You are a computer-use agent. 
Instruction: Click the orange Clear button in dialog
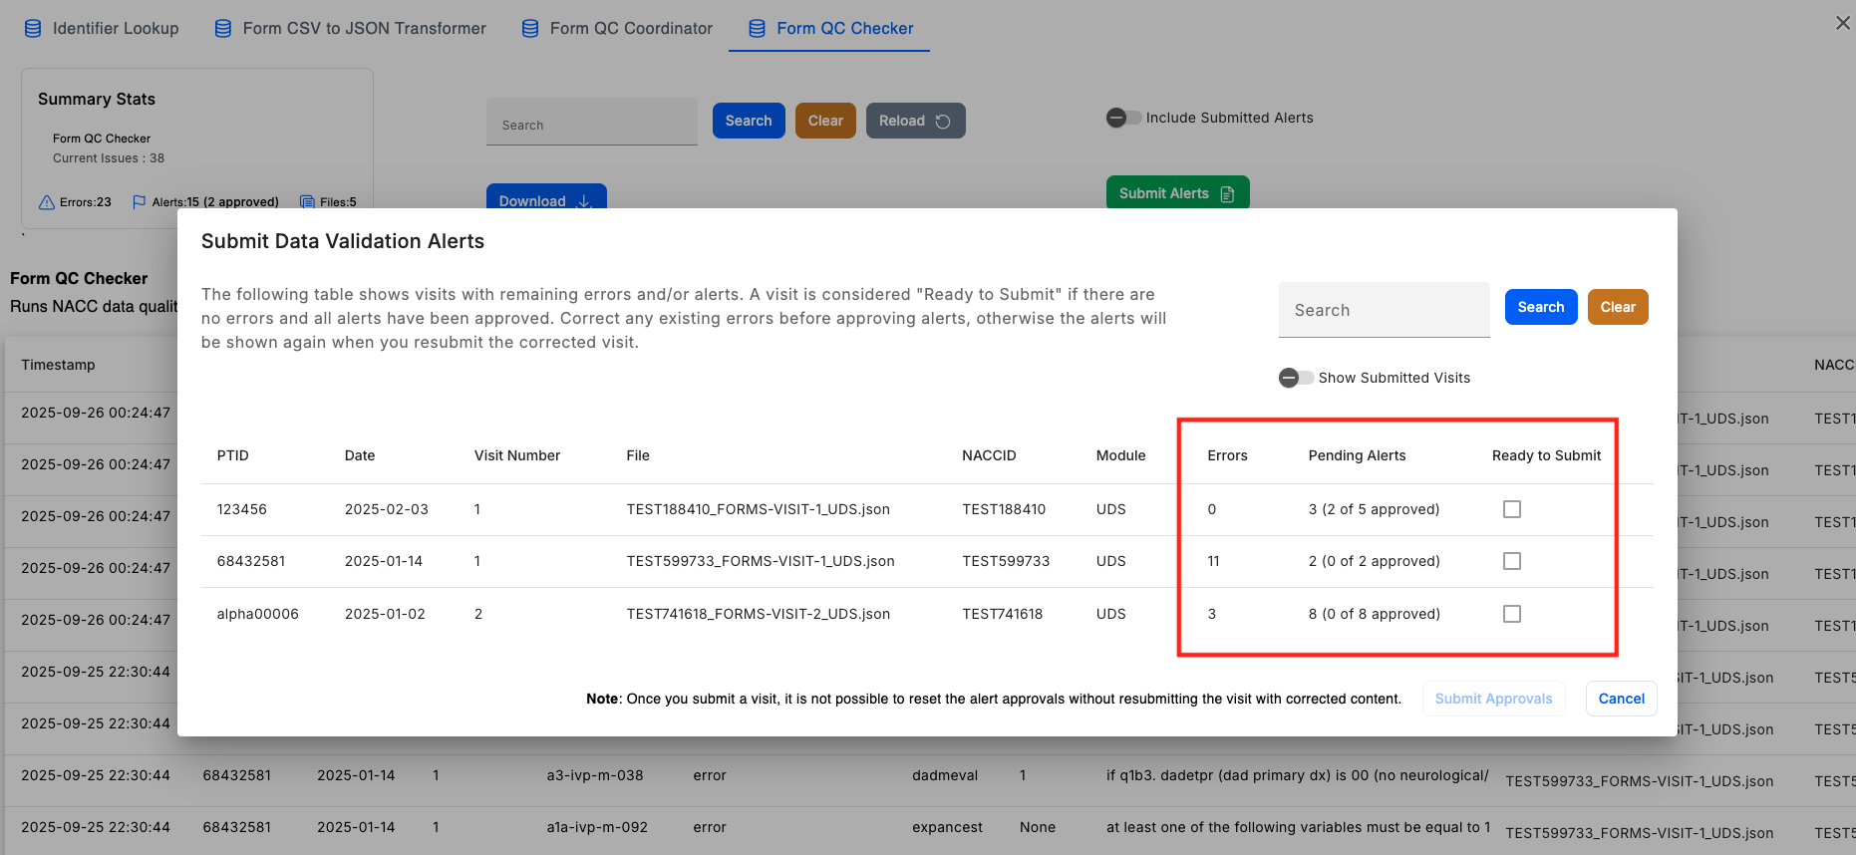tap(1617, 307)
